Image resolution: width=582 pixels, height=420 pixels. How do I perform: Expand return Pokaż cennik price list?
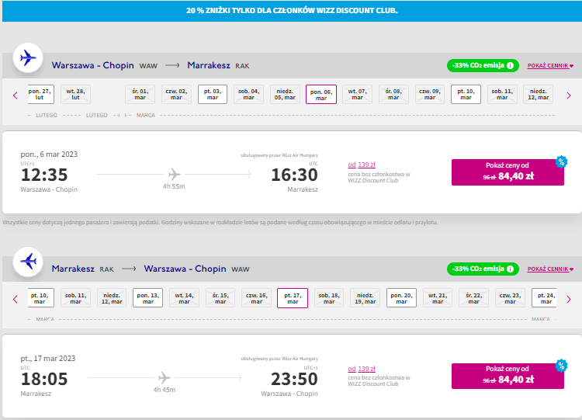(x=550, y=269)
